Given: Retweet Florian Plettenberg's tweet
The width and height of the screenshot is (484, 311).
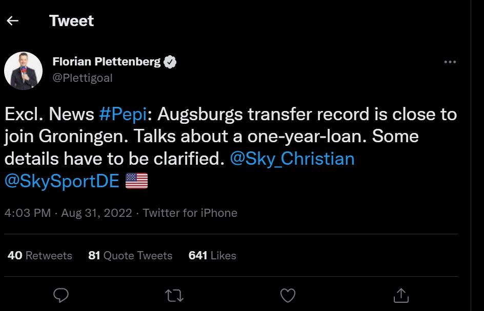Looking at the screenshot, I should (x=174, y=296).
